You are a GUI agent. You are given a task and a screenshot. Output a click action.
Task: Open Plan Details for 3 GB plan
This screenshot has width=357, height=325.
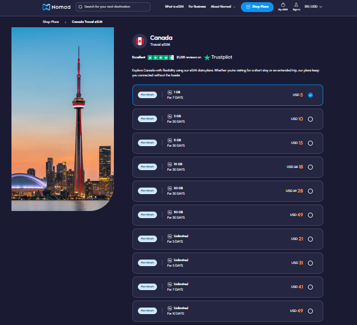tap(147, 119)
